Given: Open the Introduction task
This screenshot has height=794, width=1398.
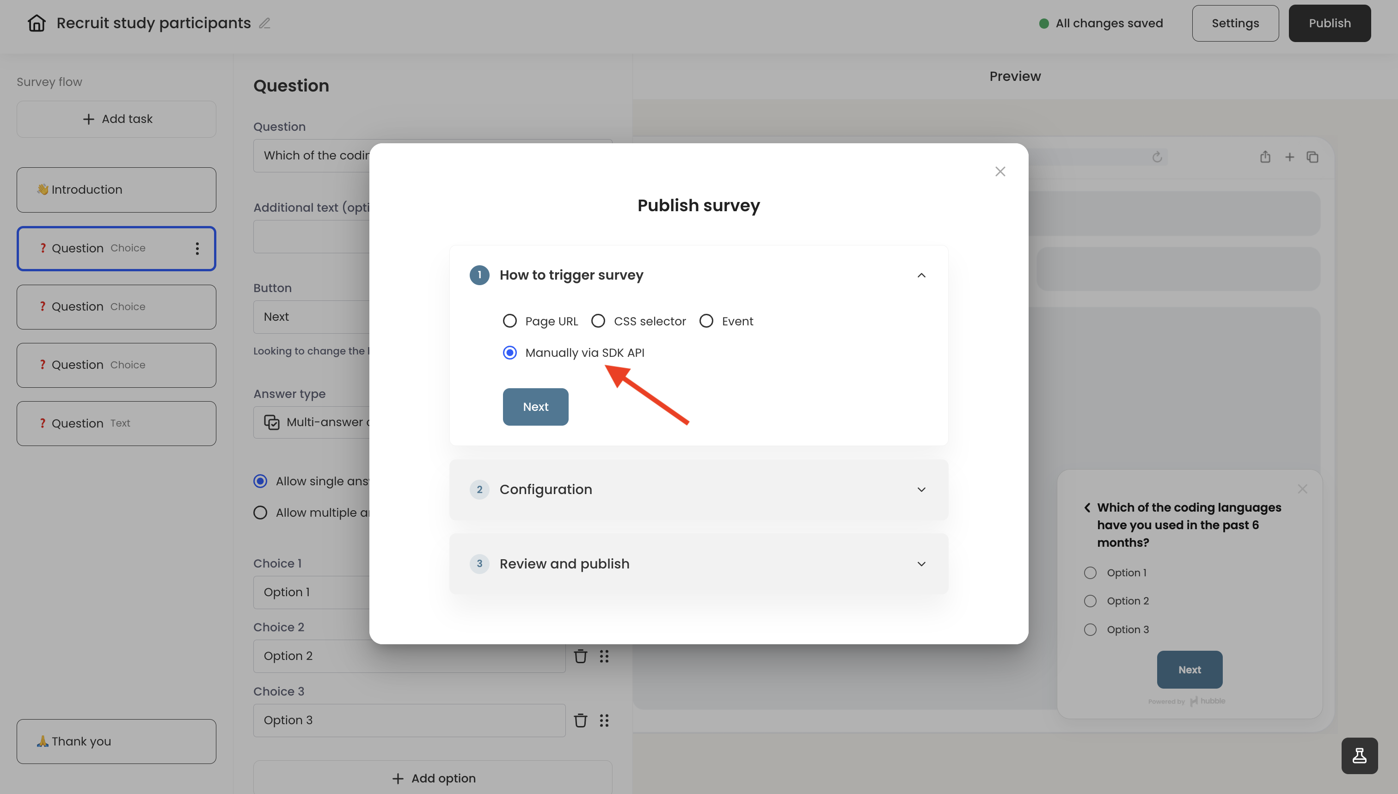Looking at the screenshot, I should point(116,190).
